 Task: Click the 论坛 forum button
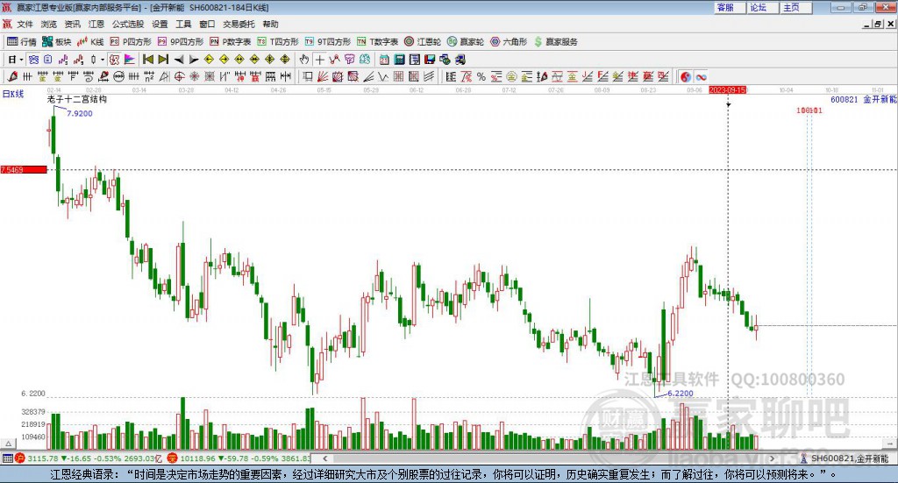pos(763,7)
